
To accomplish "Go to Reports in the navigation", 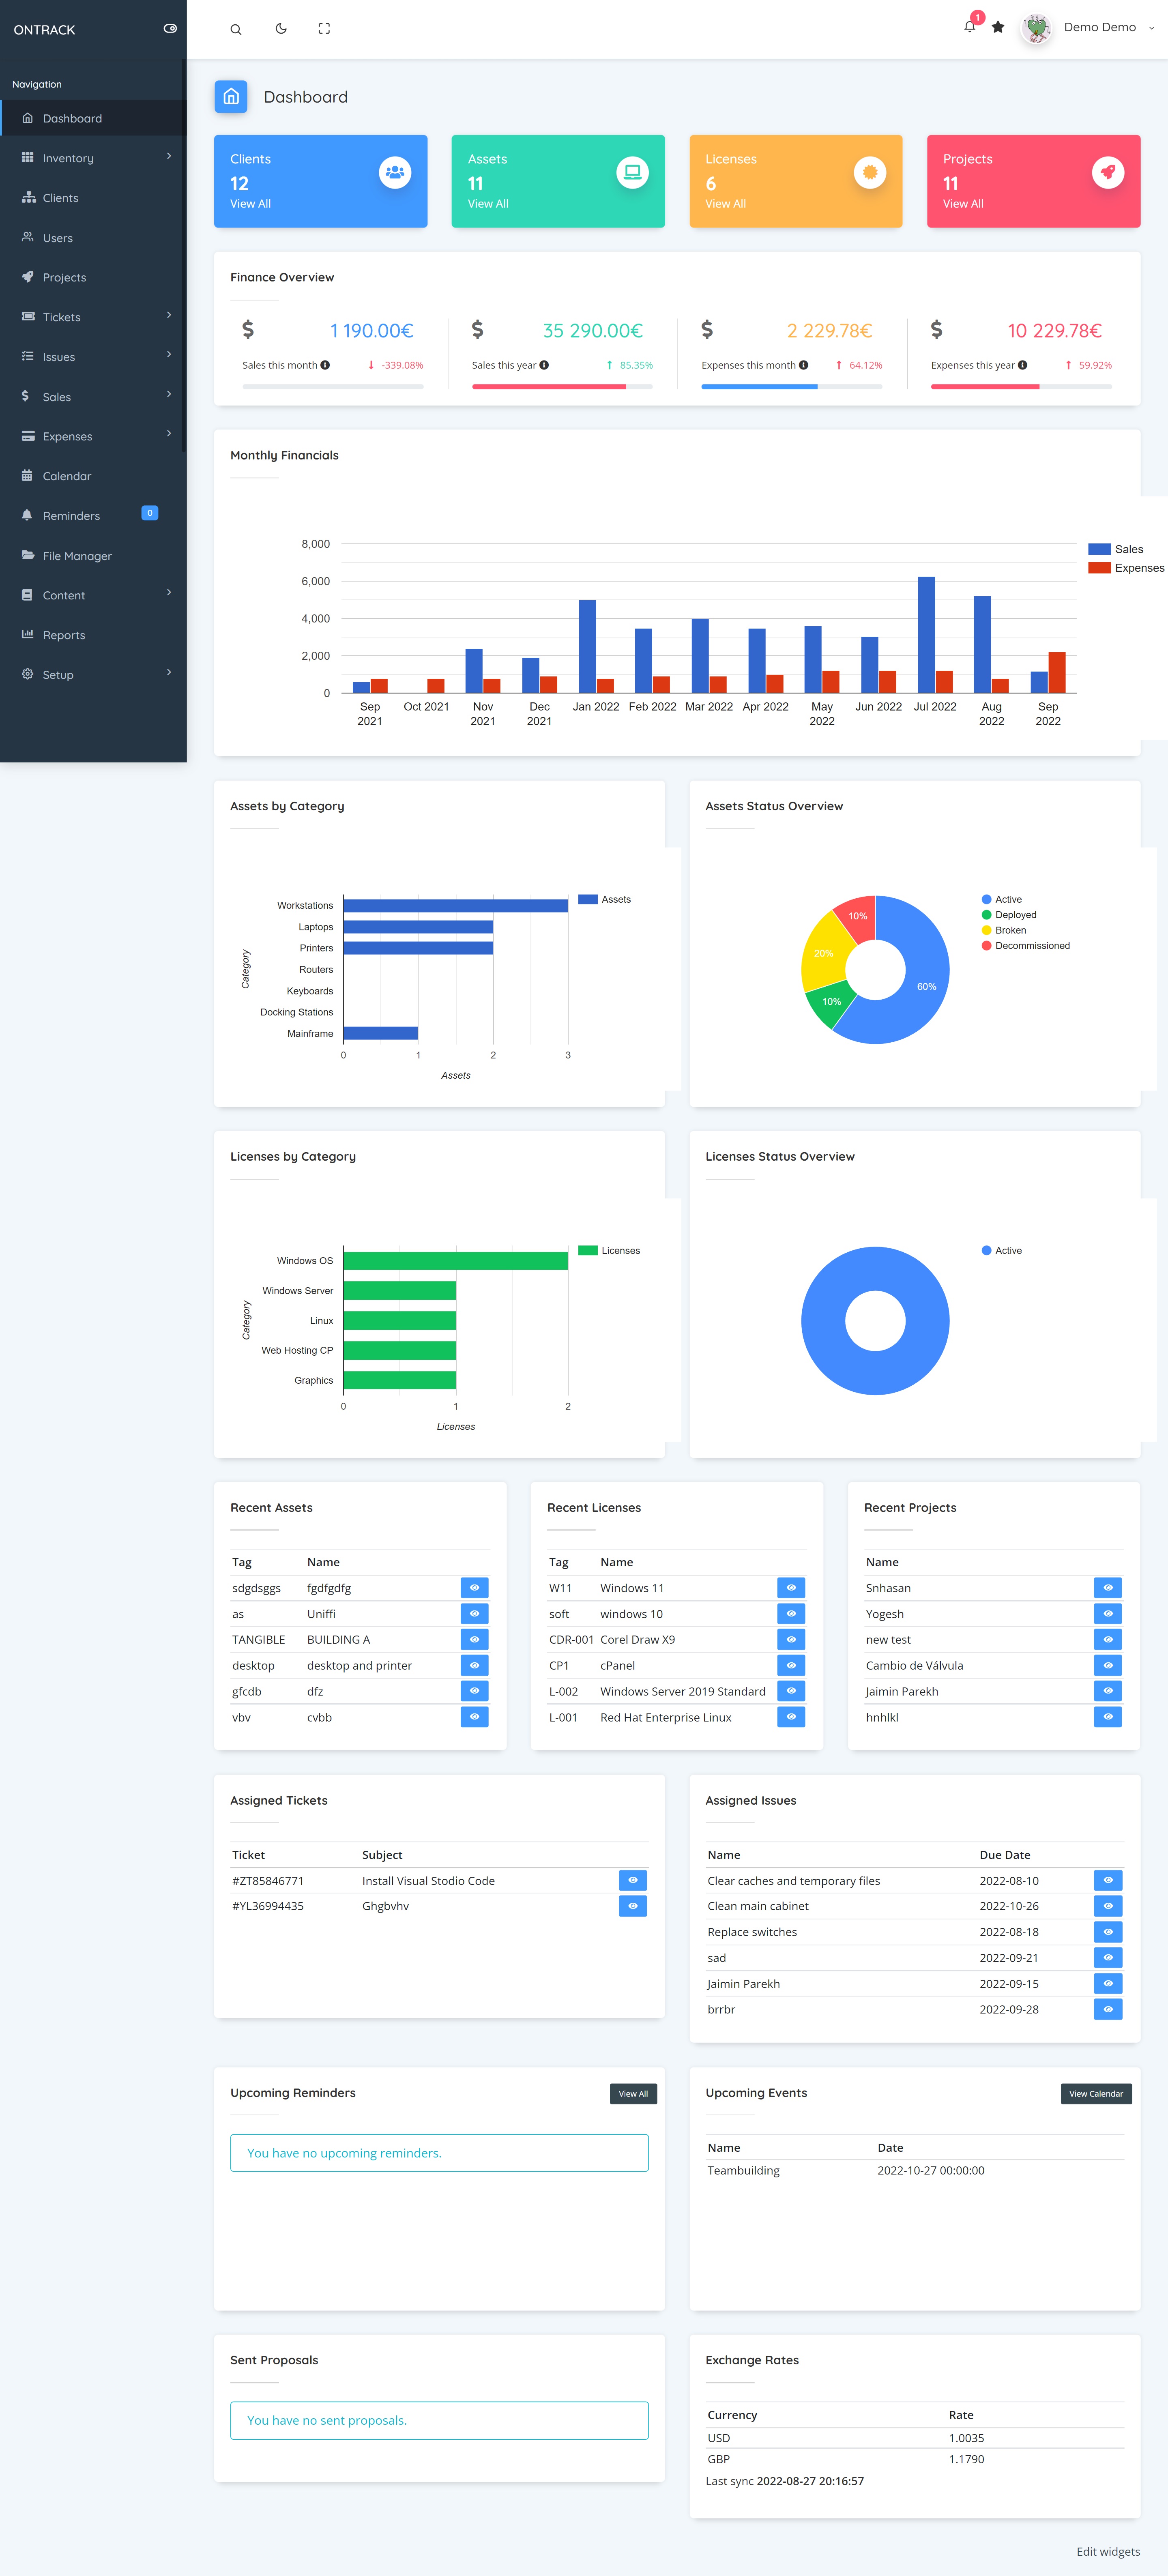I will click(x=64, y=635).
